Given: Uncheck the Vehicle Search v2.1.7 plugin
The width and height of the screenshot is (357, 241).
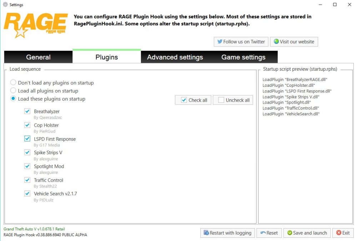Looking at the screenshot, I should (x=27, y=194).
